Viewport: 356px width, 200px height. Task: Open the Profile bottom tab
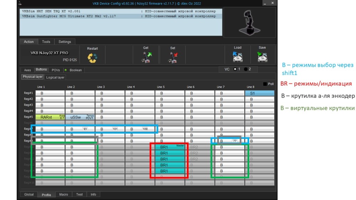coord(46,195)
